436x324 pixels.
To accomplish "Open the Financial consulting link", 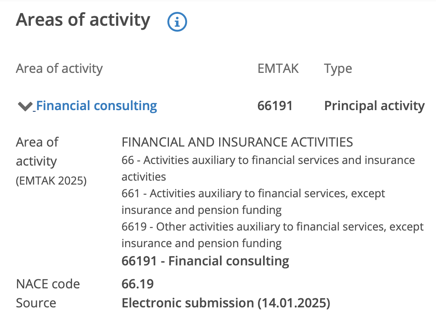I will click(97, 106).
